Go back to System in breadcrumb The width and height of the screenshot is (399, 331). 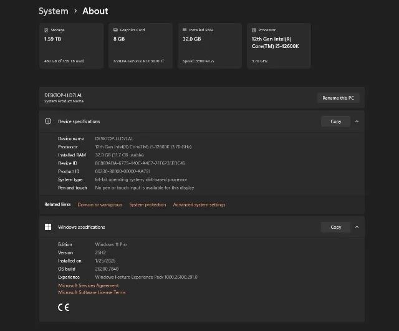coord(54,11)
